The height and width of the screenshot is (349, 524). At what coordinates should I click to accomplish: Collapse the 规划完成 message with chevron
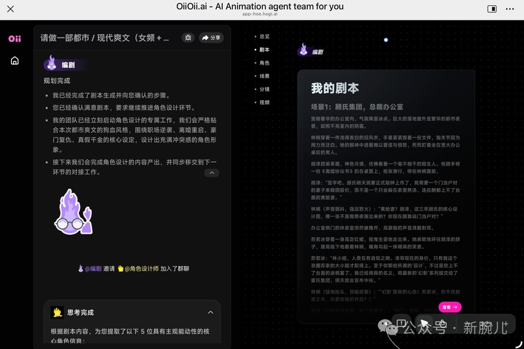(x=211, y=173)
